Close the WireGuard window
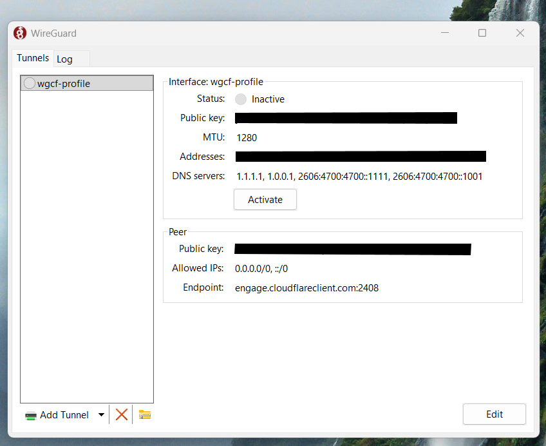 (x=520, y=33)
